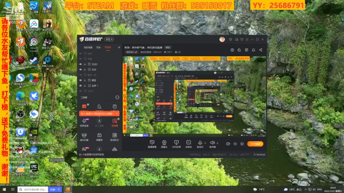Viewport: 344px width, 193px height.
Task: Open the Sogou browser desktop icon
Action: 20,80
